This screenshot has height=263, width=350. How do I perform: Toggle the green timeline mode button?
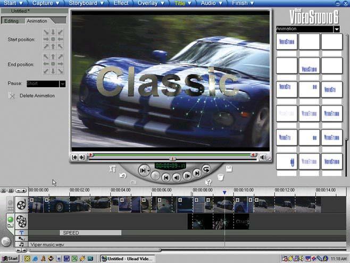[10, 219]
